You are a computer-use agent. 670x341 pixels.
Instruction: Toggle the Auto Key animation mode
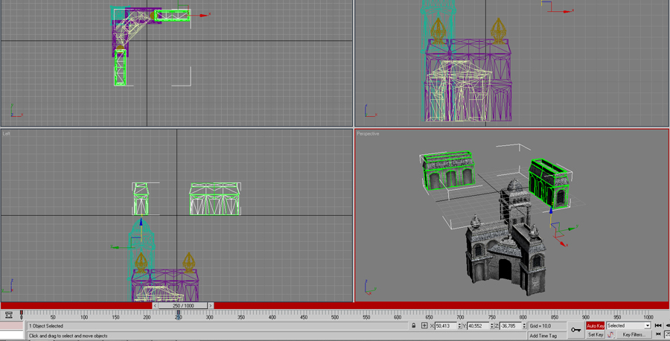[595, 326]
